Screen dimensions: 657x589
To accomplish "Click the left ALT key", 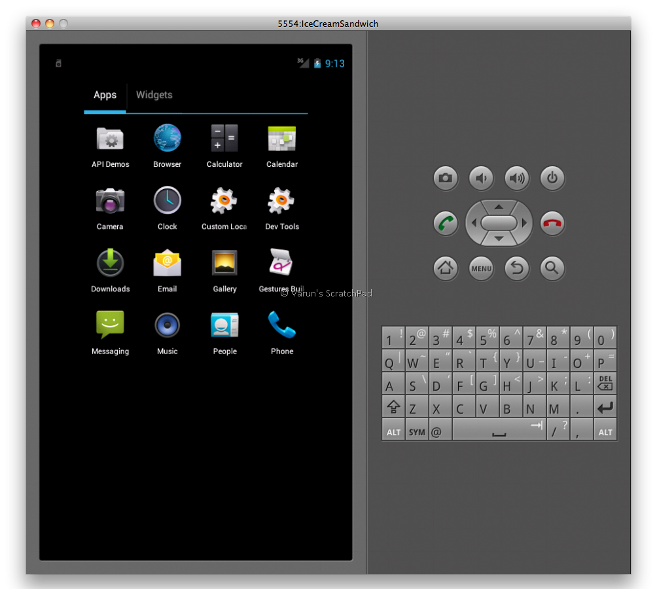I will tap(393, 429).
